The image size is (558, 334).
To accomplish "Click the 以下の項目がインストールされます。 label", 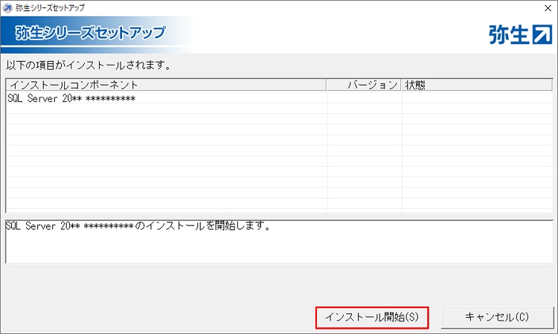I will [89, 65].
